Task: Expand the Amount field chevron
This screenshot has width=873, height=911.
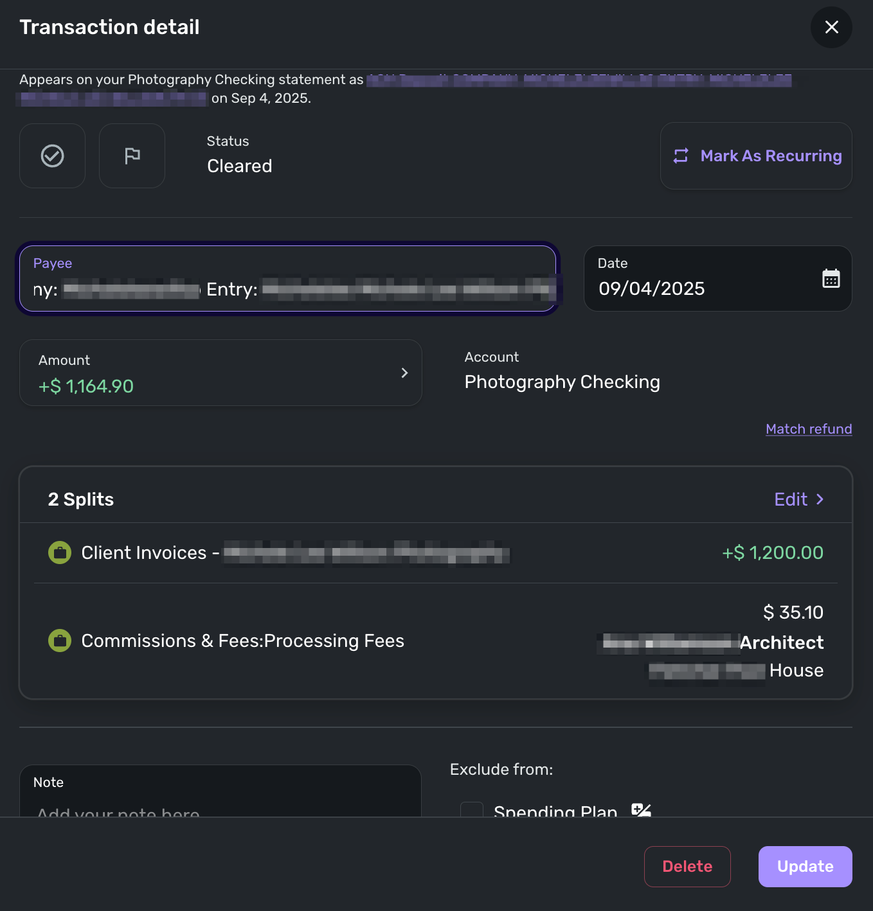Action: [404, 373]
